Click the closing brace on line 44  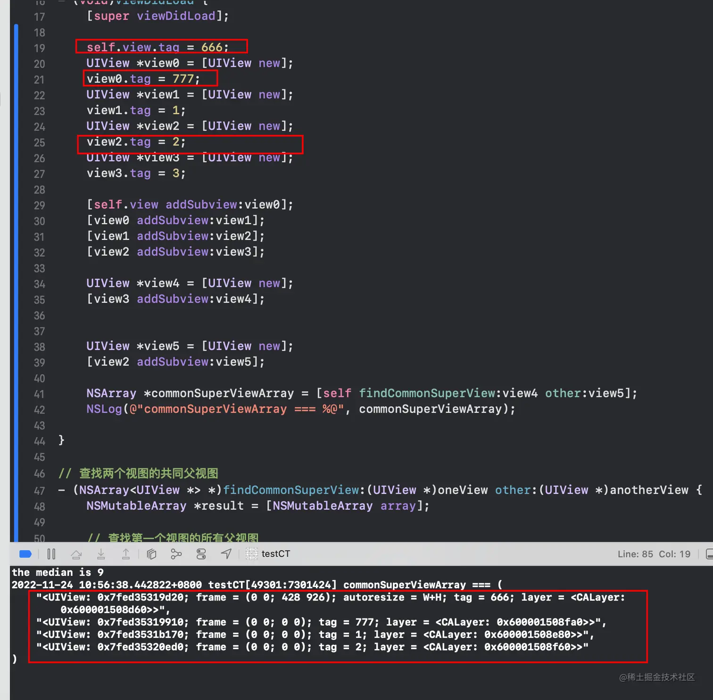tap(61, 440)
